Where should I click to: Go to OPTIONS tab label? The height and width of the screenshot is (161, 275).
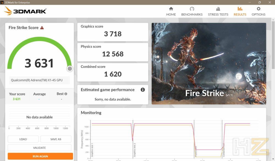point(258,15)
